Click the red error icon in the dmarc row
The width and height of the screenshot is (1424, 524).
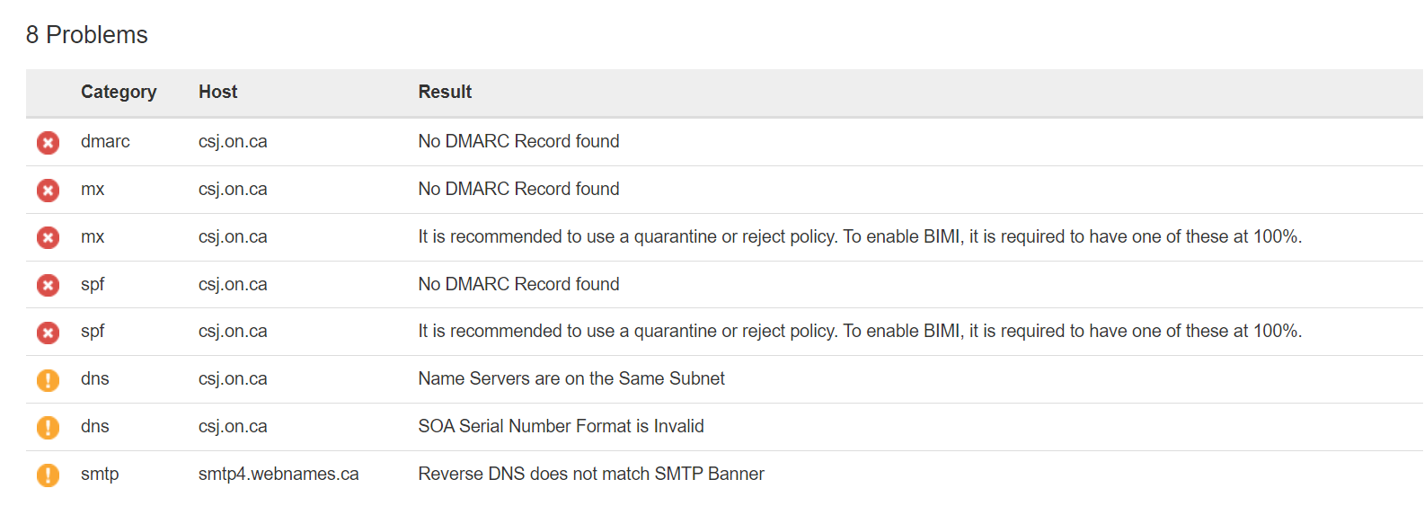tap(48, 142)
